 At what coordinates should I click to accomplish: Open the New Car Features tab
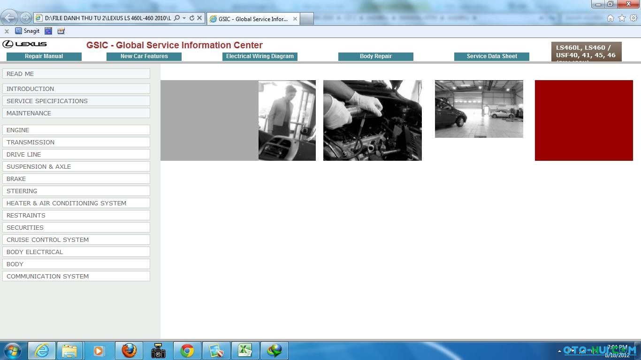click(144, 56)
